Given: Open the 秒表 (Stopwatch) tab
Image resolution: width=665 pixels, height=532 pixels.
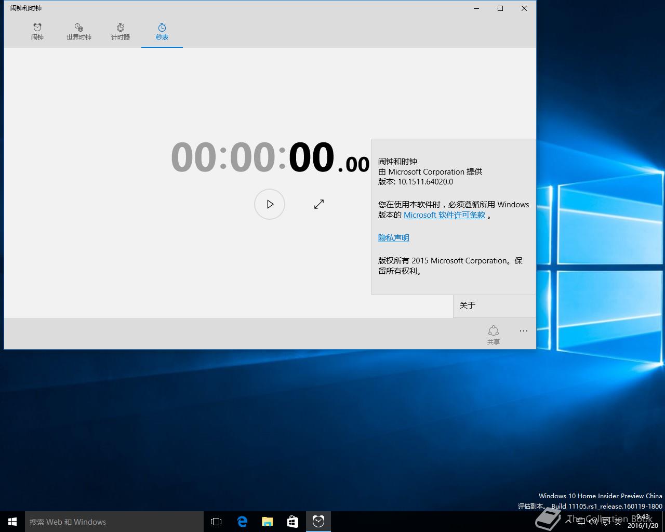Looking at the screenshot, I should coord(162,32).
